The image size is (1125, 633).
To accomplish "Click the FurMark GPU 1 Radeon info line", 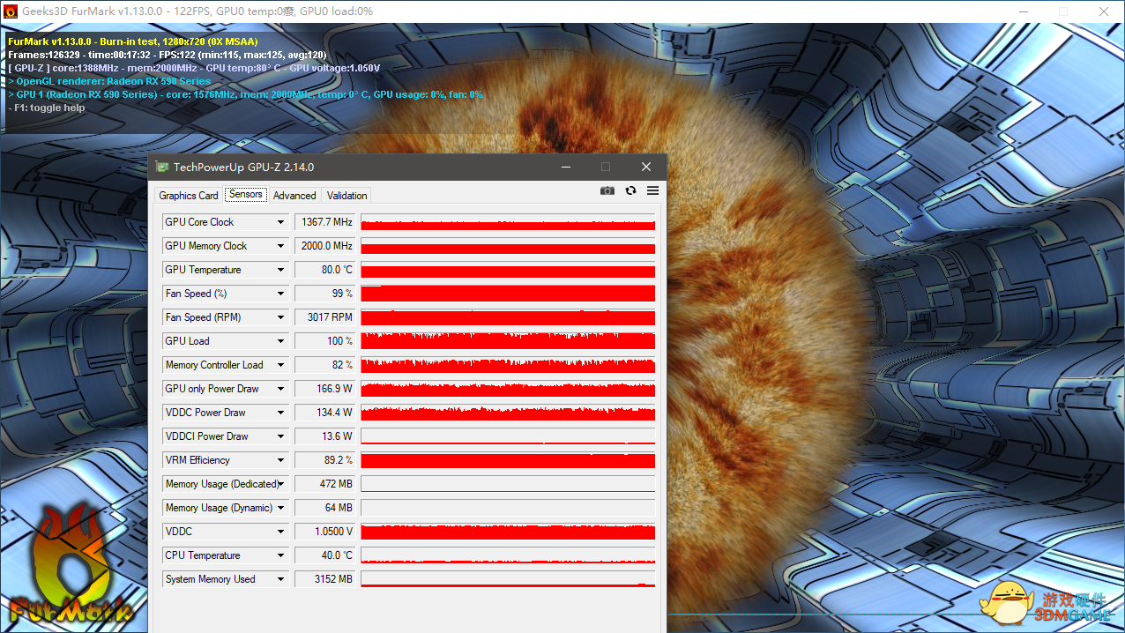I will click(x=245, y=94).
